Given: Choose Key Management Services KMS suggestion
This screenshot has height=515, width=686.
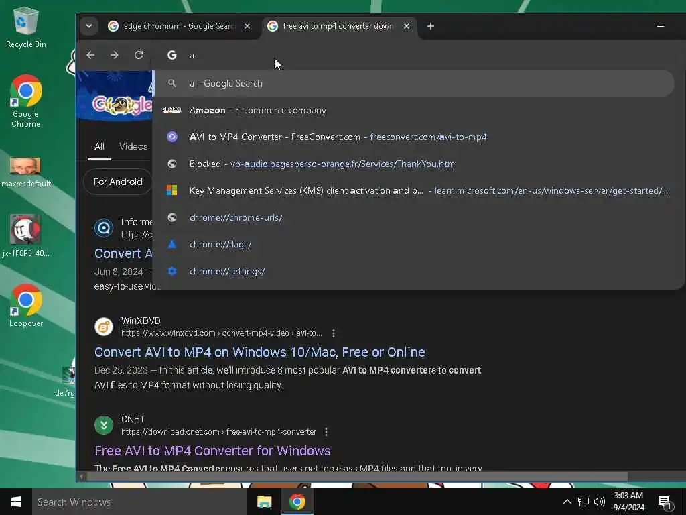Looking at the screenshot, I should click(414, 190).
